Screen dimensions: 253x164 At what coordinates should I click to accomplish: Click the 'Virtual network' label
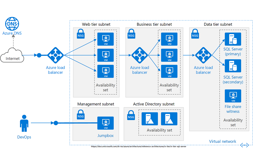point(222,142)
